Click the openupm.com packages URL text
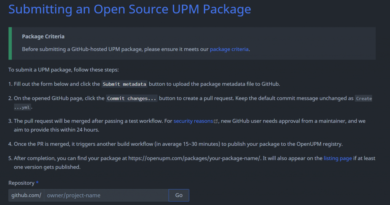 (194, 158)
